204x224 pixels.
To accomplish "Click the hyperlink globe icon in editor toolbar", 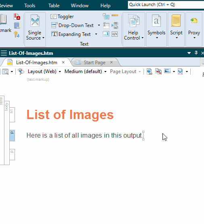I will pyautogui.click(x=149, y=71).
